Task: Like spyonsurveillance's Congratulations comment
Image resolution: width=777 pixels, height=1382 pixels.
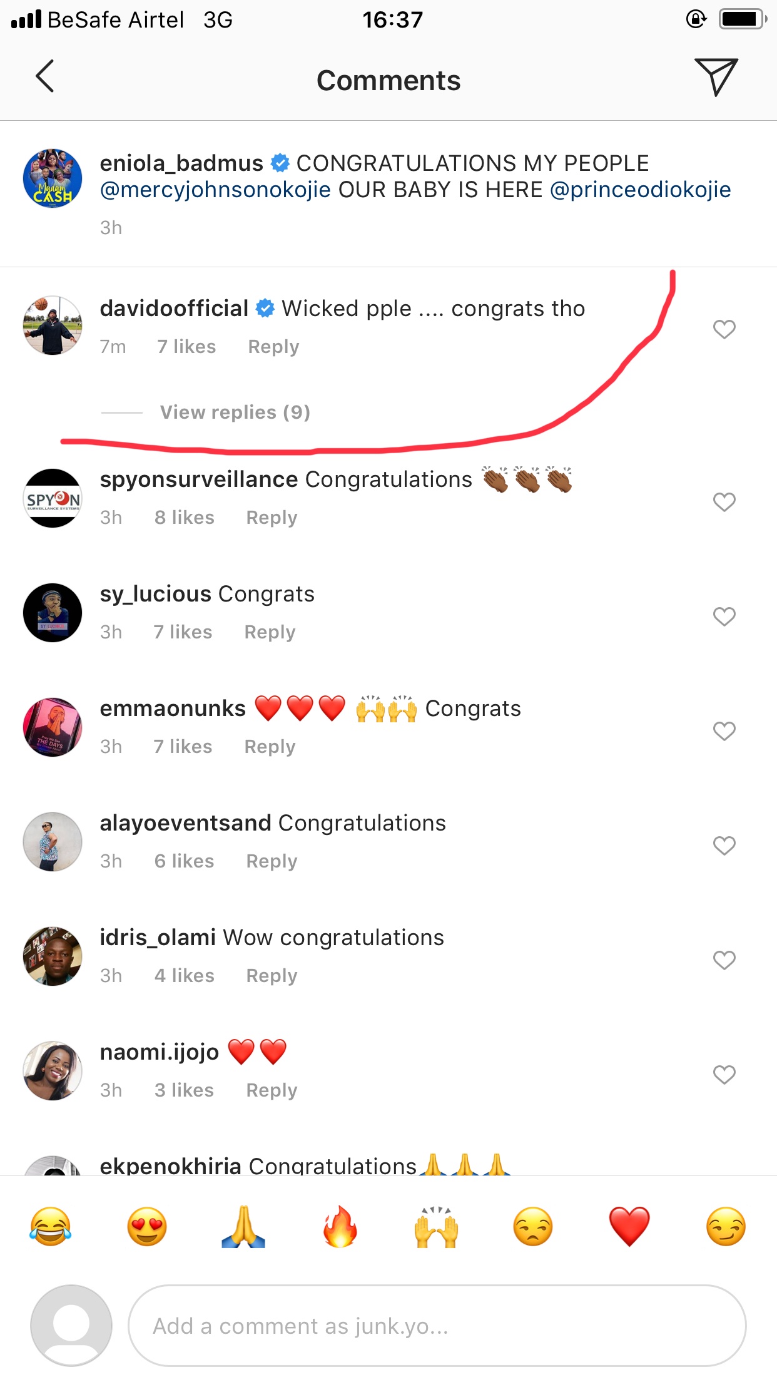Action: point(724,502)
